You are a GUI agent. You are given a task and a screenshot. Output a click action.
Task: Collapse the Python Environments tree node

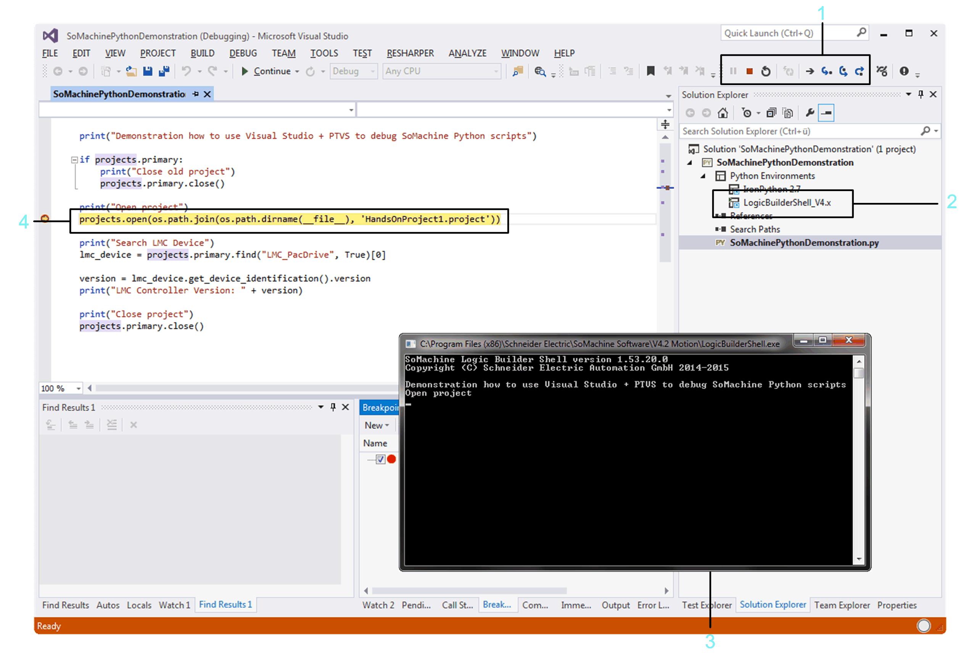tap(703, 176)
